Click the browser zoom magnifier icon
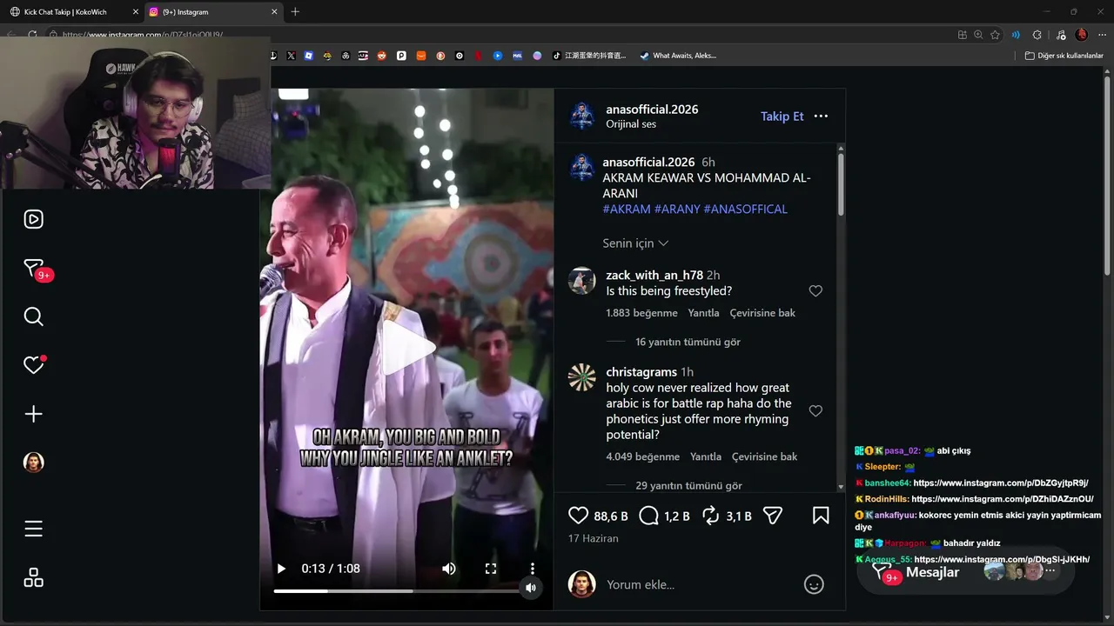 pos(978,35)
